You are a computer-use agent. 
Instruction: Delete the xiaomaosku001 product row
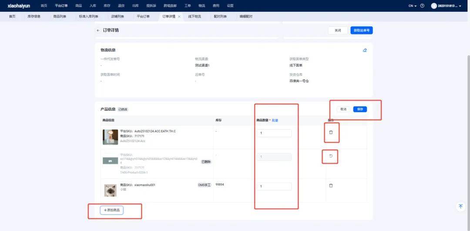click(331, 185)
